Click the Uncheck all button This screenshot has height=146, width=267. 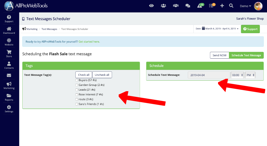click(x=102, y=75)
